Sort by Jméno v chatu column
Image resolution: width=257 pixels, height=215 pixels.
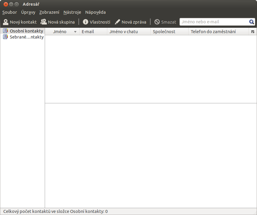click(x=129, y=32)
